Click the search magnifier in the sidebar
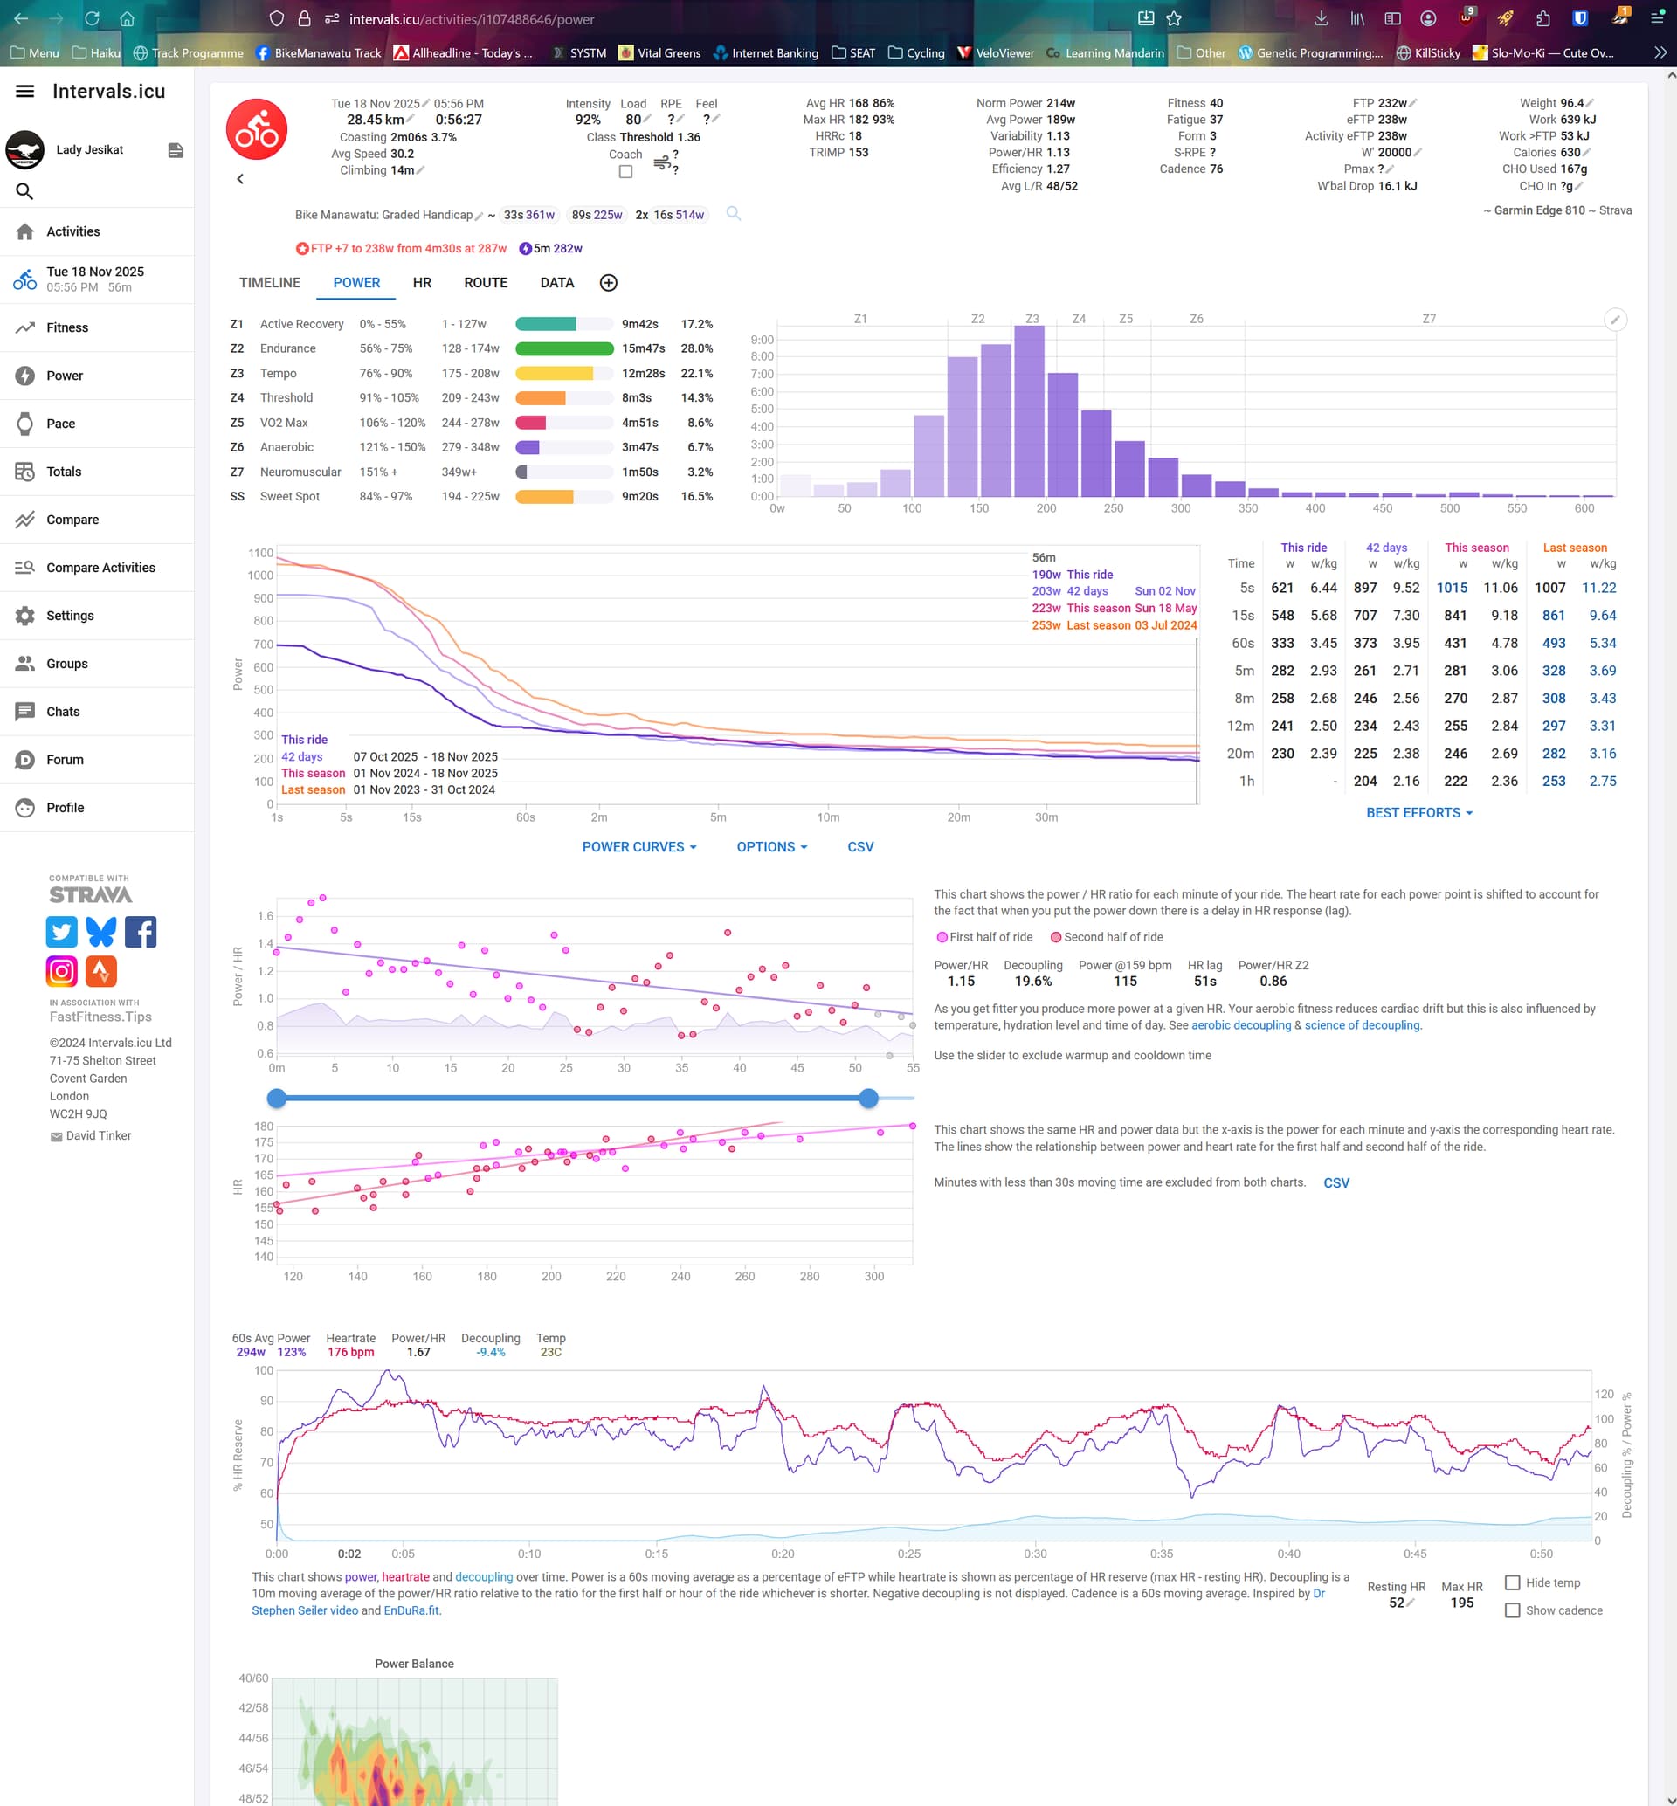 point(24,191)
